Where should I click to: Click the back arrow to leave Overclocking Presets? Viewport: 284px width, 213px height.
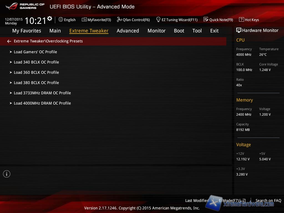[9, 41]
